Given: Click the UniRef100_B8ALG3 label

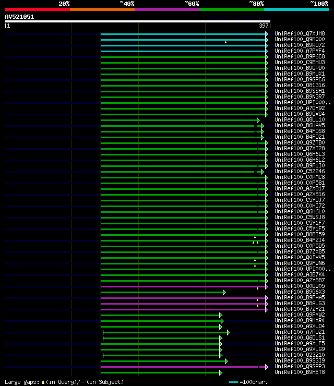Looking at the screenshot, I should click(300, 303).
